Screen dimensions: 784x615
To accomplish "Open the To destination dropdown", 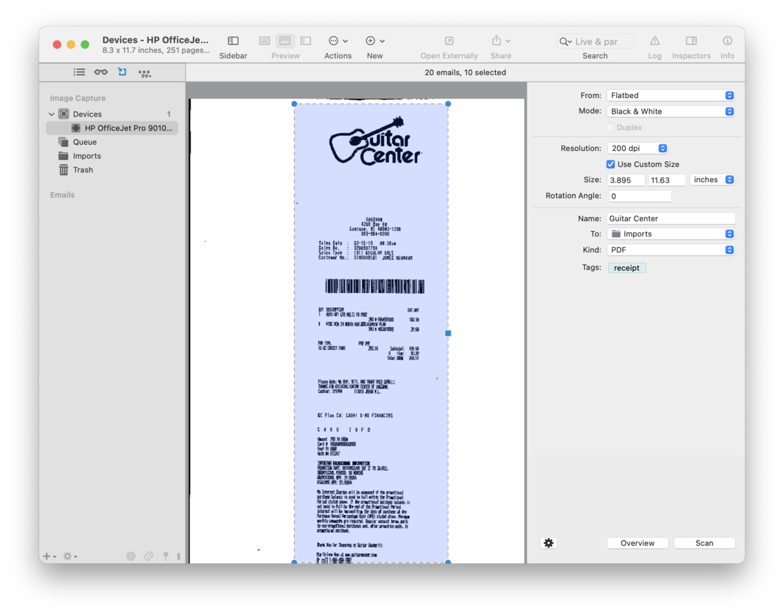I will pyautogui.click(x=671, y=234).
